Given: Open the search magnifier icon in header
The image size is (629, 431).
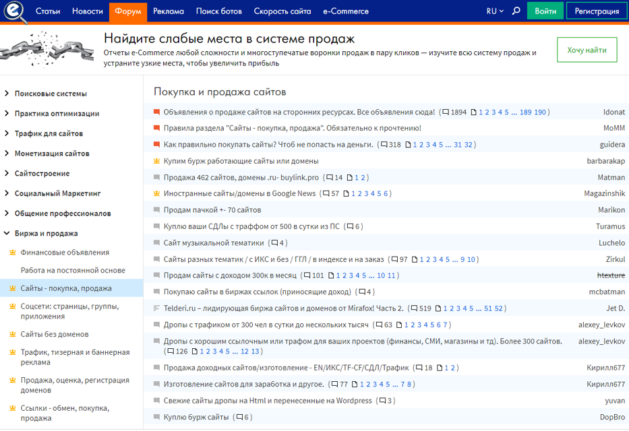Looking at the screenshot, I should tap(516, 11).
